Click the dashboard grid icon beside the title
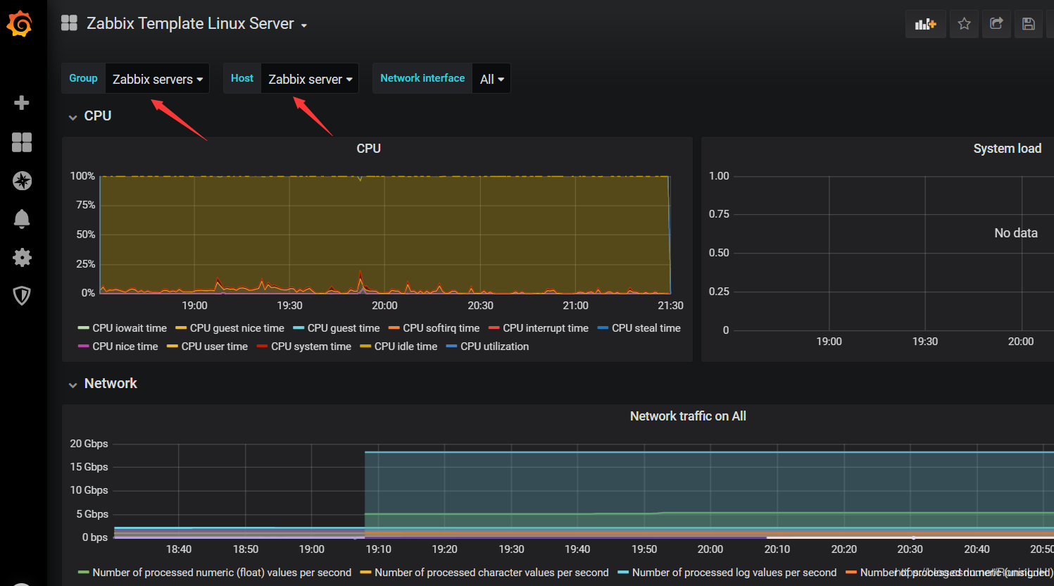This screenshot has width=1054, height=586. 69,23
